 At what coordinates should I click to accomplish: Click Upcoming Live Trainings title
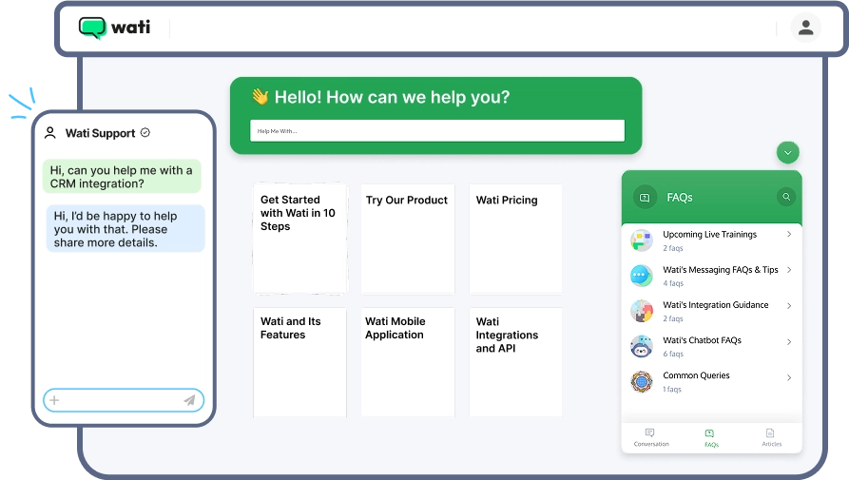coord(710,235)
